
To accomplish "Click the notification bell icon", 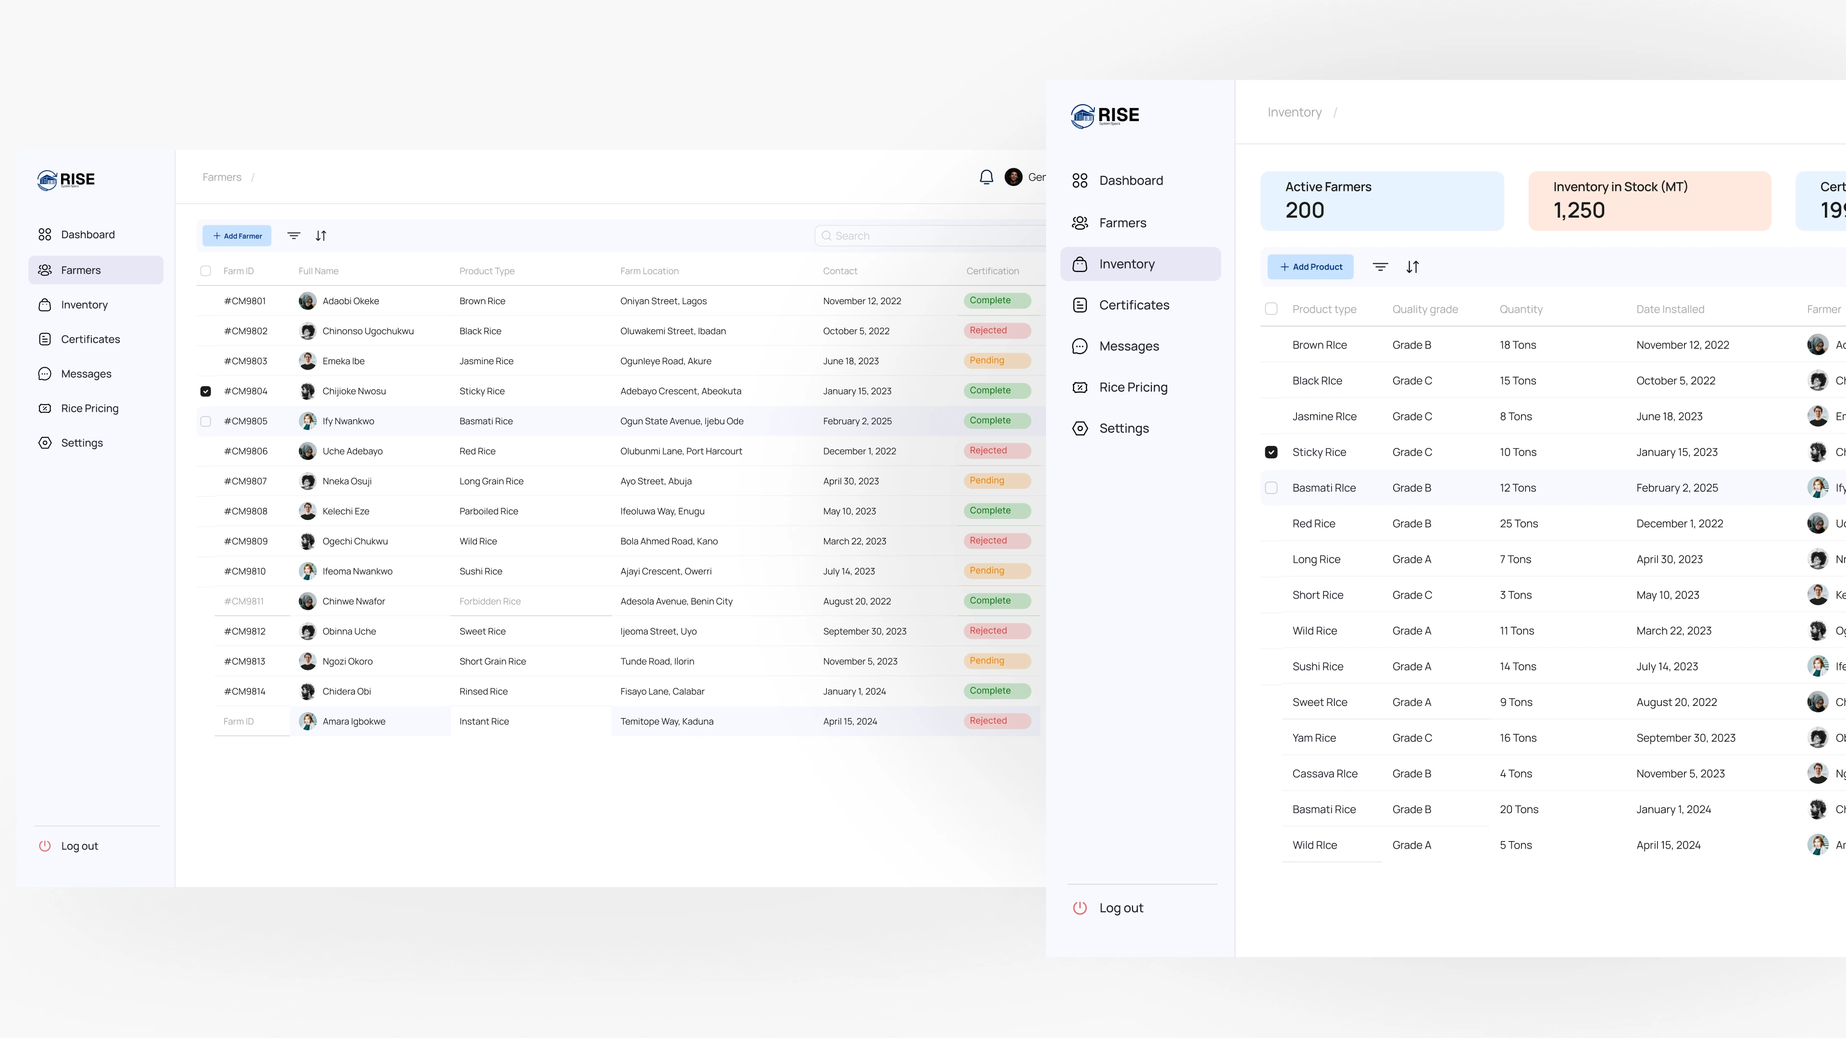I will [x=986, y=177].
